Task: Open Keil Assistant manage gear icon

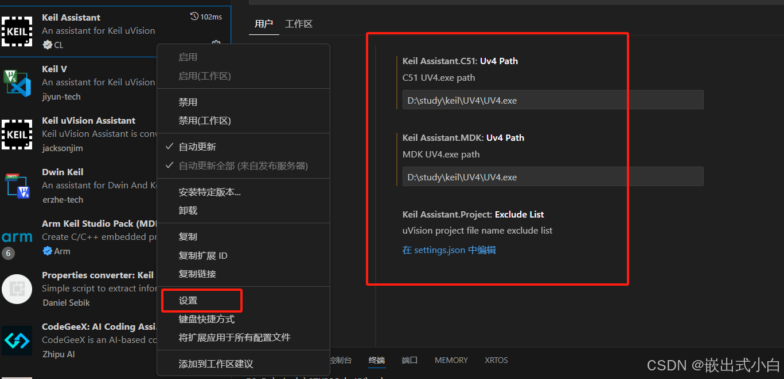Action: (x=216, y=44)
